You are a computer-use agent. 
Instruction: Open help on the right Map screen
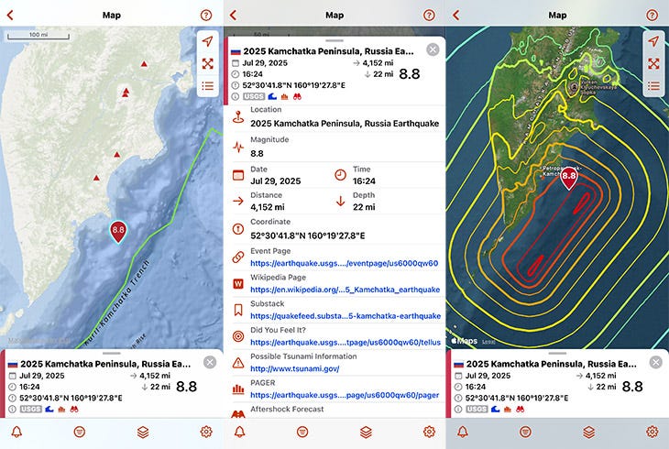pos(652,16)
